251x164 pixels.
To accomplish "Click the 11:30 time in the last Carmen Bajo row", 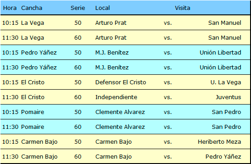I will click(10, 157).
